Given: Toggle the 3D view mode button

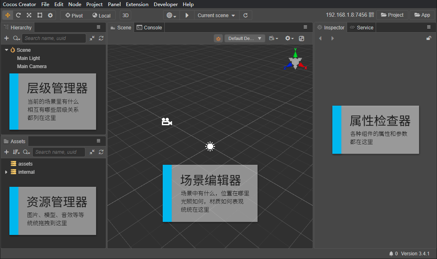Looking at the screenshot, I should coord(125,15).
